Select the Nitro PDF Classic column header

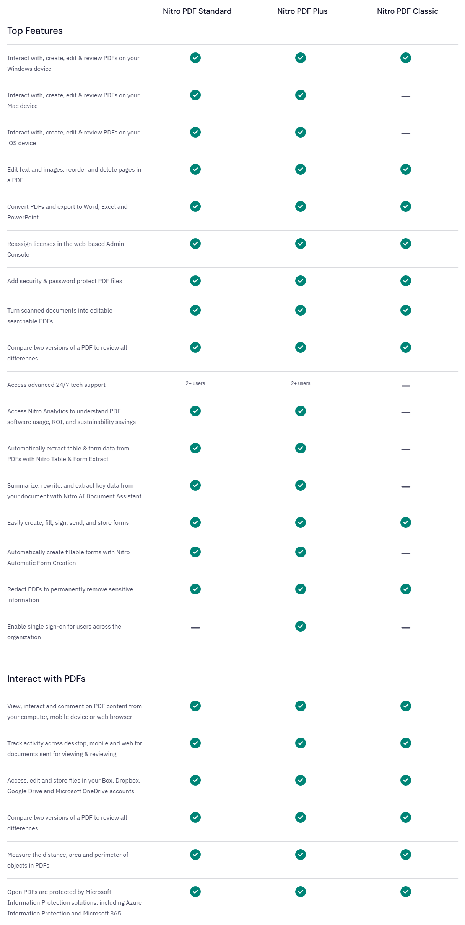407,11
